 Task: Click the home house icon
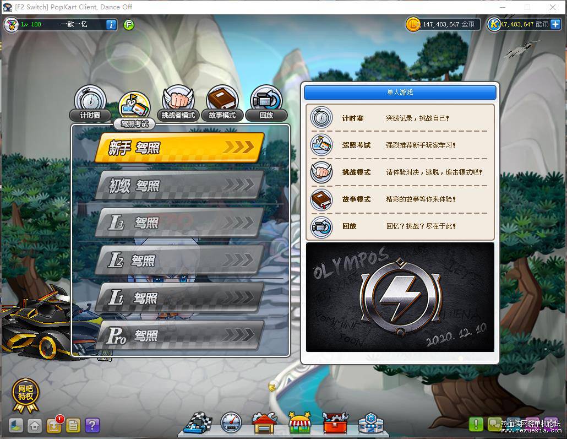pyautogui.click(x=35, y=426)
